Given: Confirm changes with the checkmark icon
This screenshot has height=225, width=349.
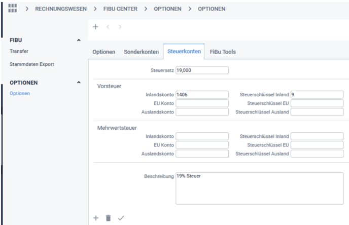Looking at the screenshot, I should [120, 218].
